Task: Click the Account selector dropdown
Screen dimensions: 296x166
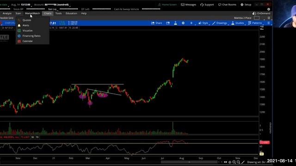Action: click(x=52, y=5)
